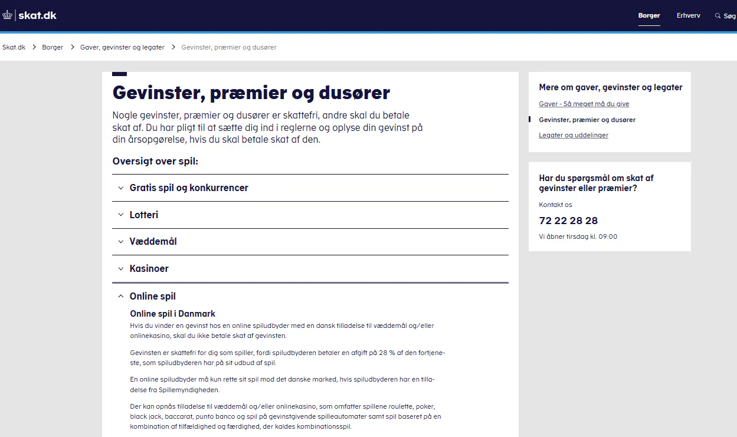The width and height of the screenshot is (737, 437).
Task: Open Legater og uddelinger link
Action: [574, 135]
